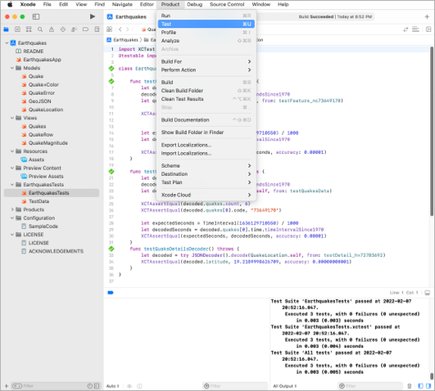Open the editor options lines icon
Screen dimensions: 435x391
tap(415, 29)
